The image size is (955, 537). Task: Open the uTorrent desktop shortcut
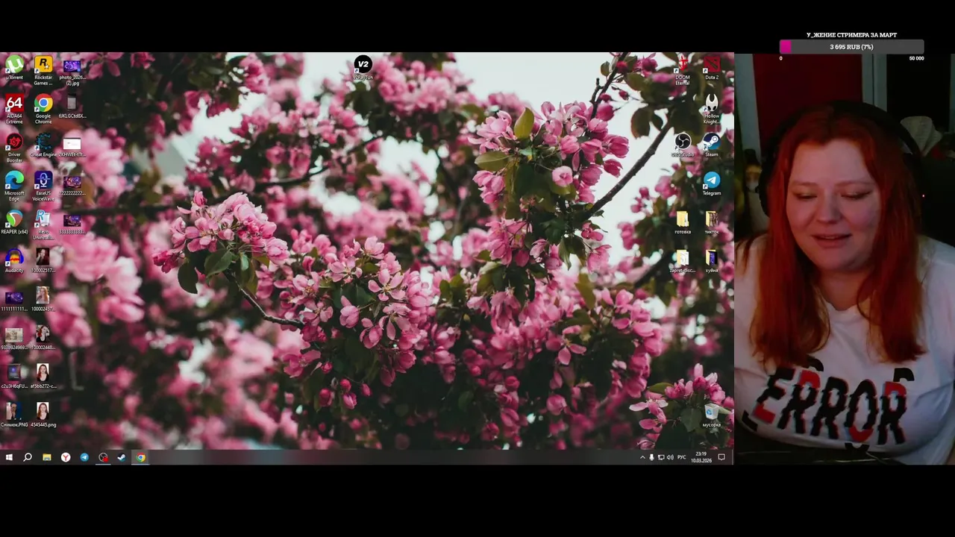pyautogui.click(x=14, y=68)
